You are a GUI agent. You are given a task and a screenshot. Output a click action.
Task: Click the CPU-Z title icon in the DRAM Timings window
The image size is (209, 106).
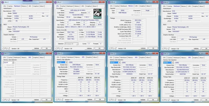pos(109,2)
